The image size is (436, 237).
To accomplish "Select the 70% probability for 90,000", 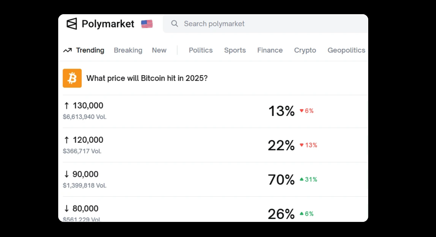I will (281, 179).
